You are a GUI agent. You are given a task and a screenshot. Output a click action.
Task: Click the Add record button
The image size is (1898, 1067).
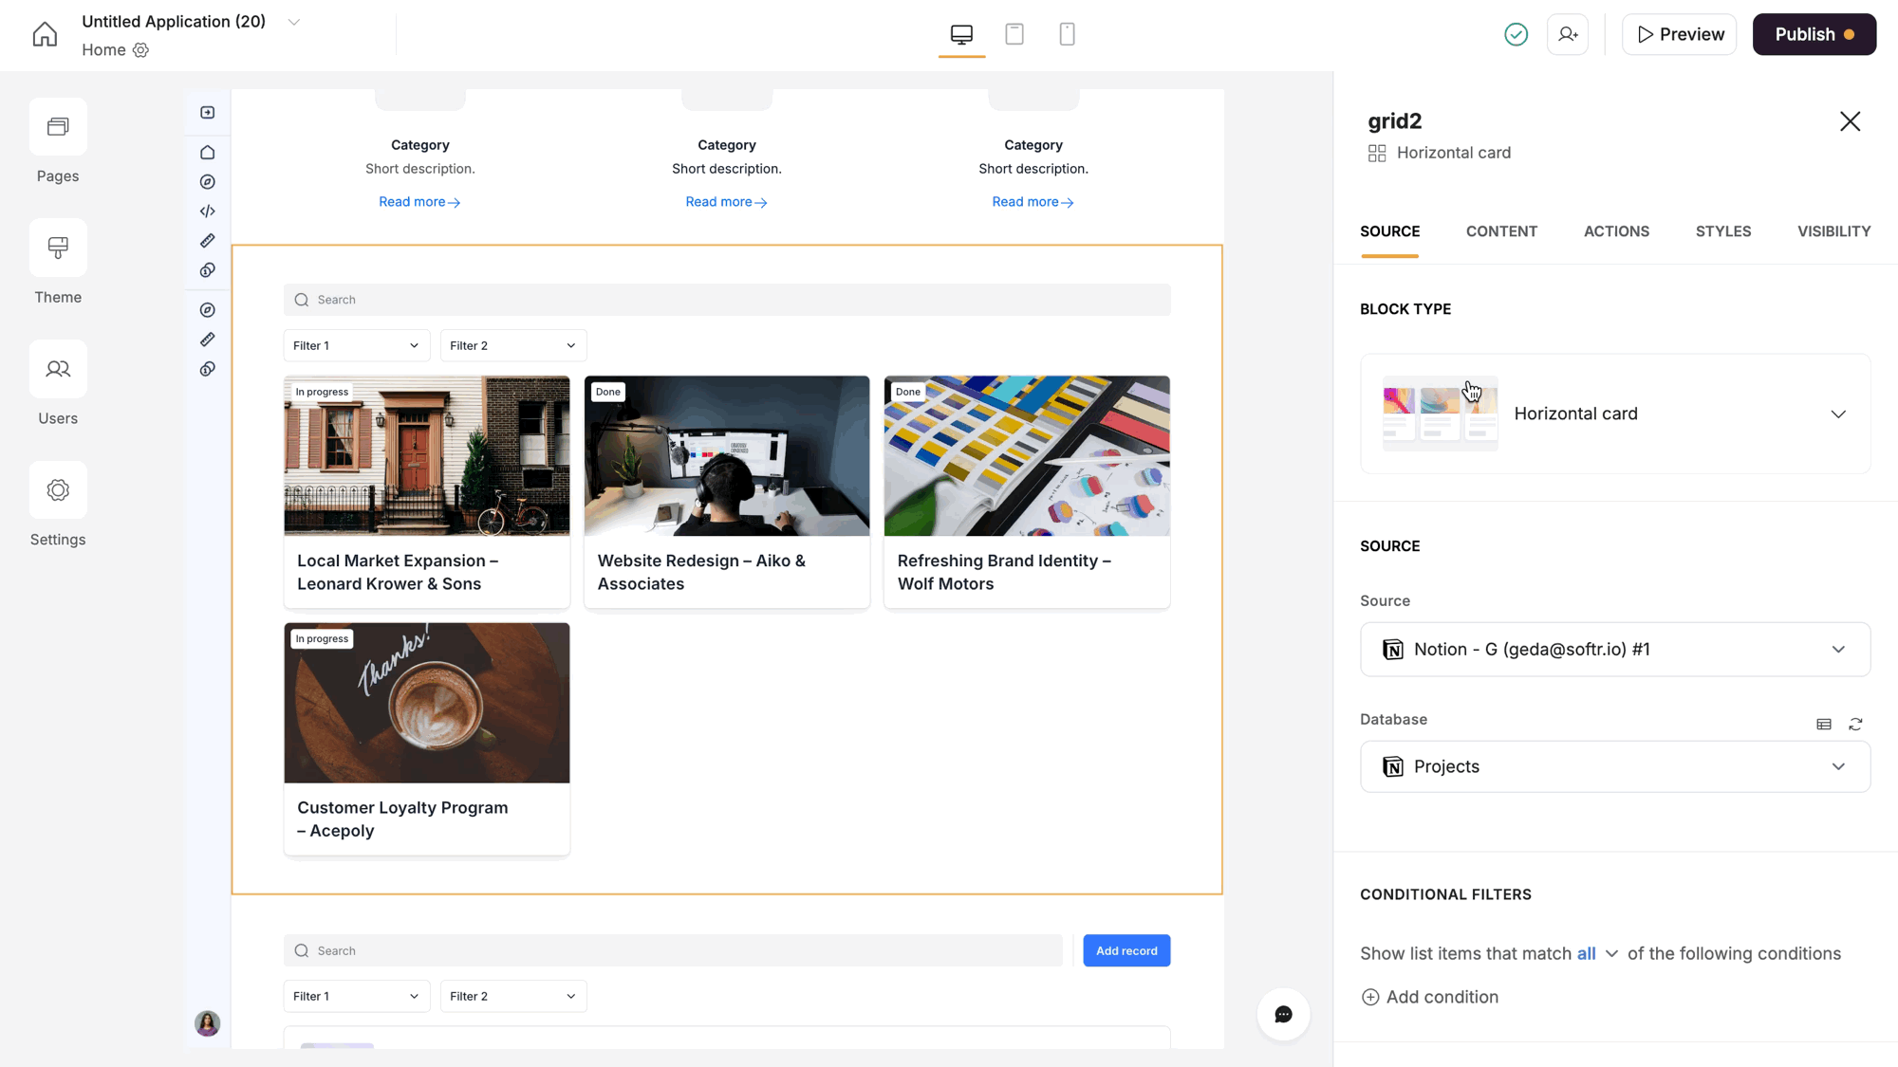1126,951
